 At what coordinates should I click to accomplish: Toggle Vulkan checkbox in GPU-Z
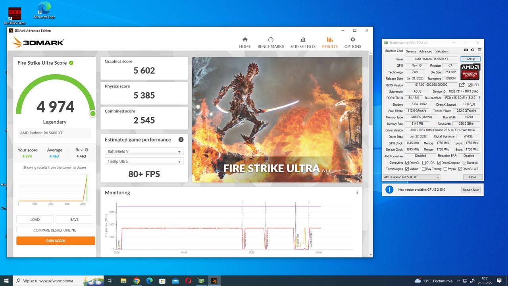coord(407,169)
